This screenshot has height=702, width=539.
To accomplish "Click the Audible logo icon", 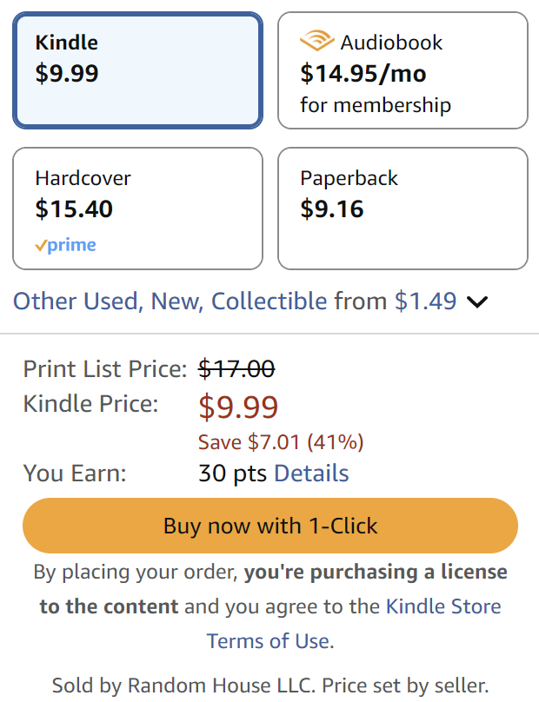I will pos(317,42).
